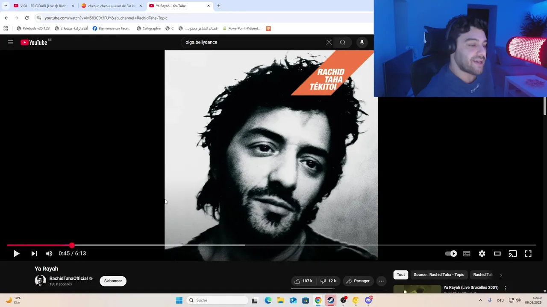Open Windows Start menu

pyautogui.click(x=179, y=300)
